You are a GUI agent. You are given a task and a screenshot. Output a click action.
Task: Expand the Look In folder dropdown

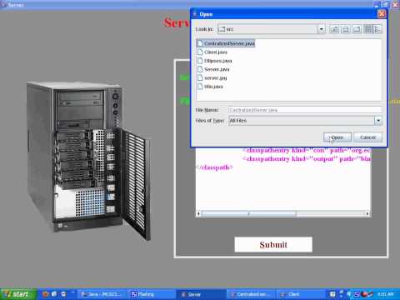click(322, 29)
